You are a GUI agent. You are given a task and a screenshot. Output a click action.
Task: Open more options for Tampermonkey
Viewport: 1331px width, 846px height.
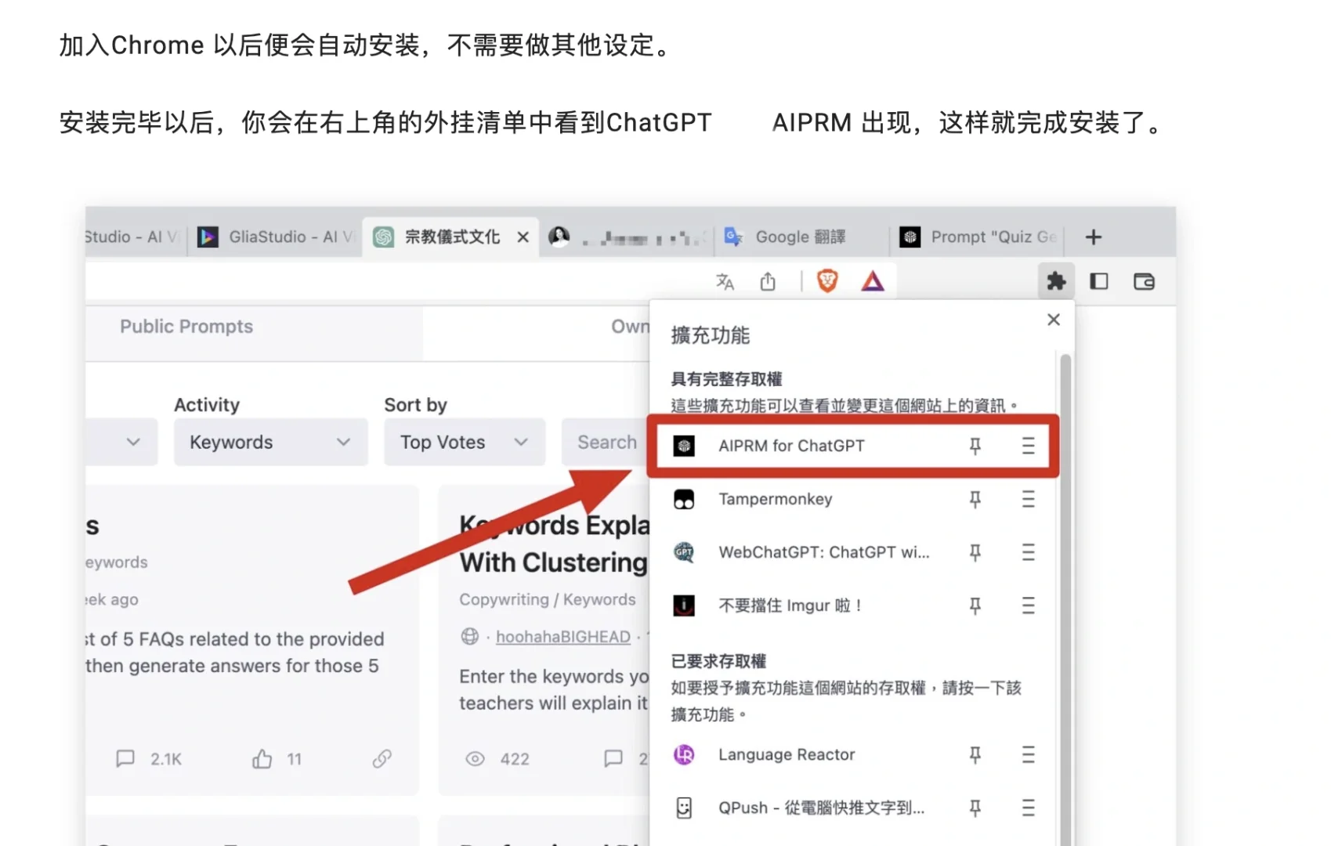click(x=1029, y=499)
